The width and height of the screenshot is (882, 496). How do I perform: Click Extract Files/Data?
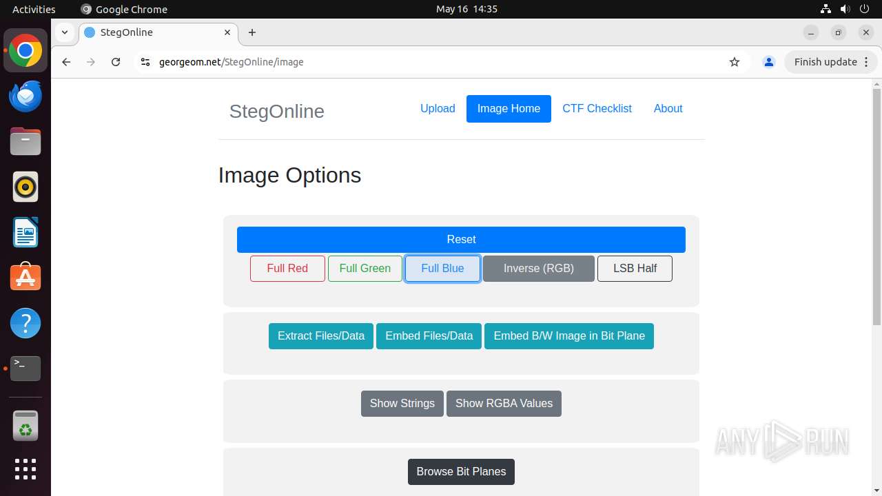321,336
